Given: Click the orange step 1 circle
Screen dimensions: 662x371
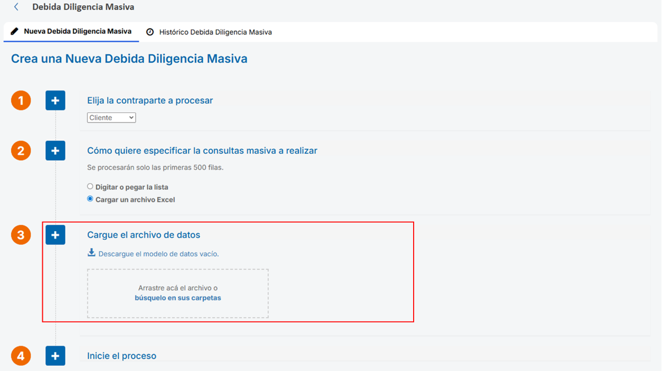Looking at the screenshot, I should [x=21, y=100].
